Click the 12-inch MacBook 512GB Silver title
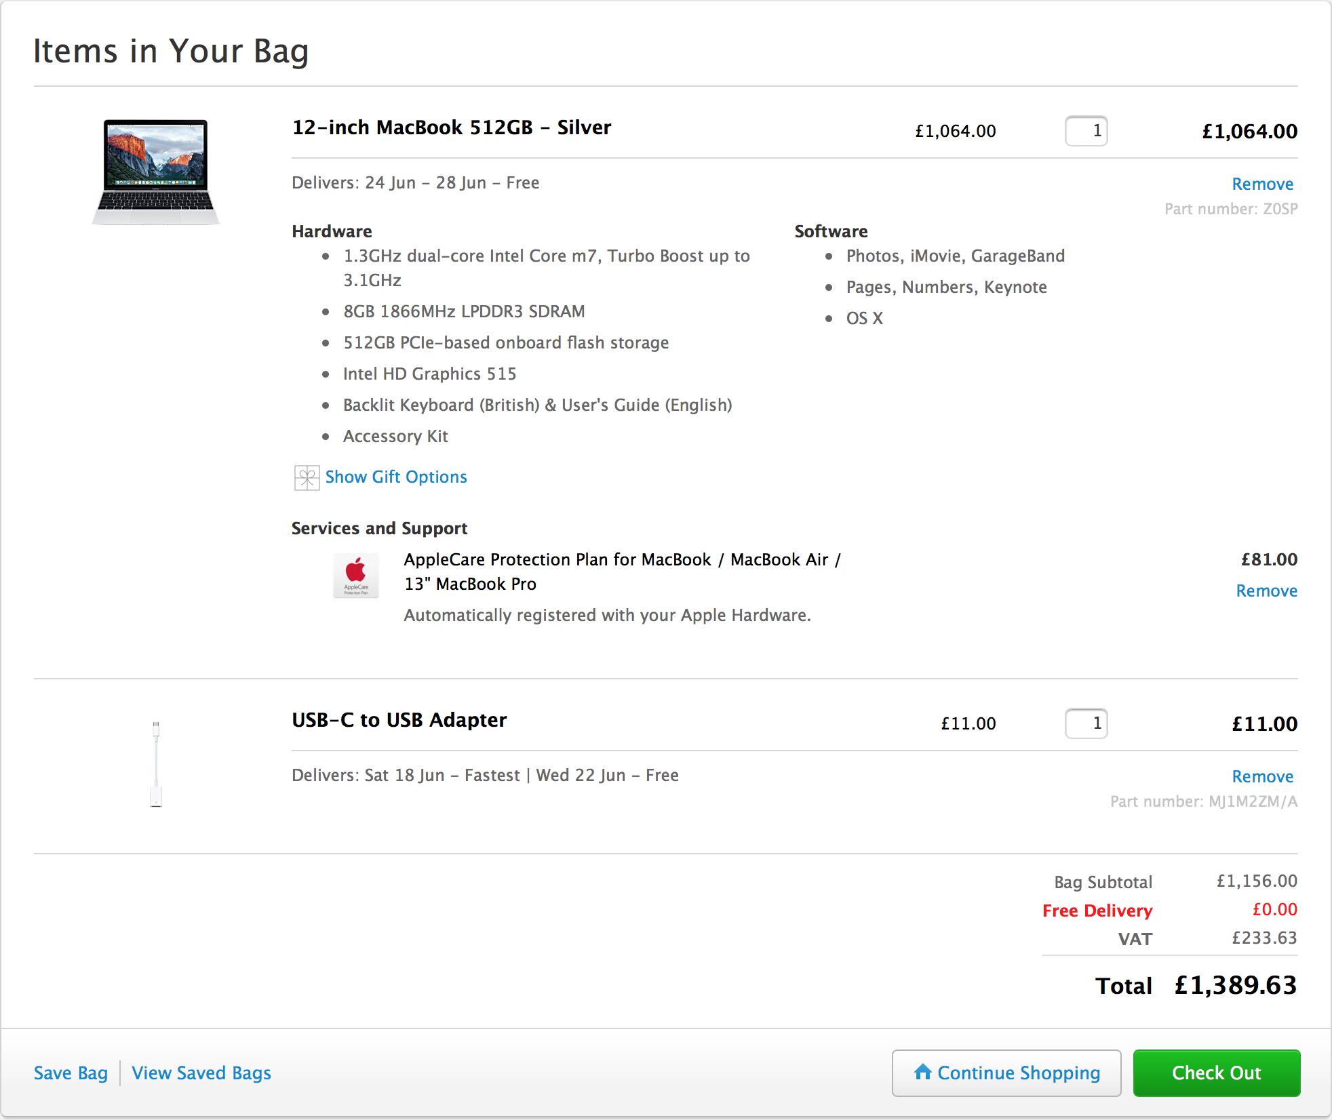Image resolution: width=1332 pixels, height=1120 pixels. (452, 127)
